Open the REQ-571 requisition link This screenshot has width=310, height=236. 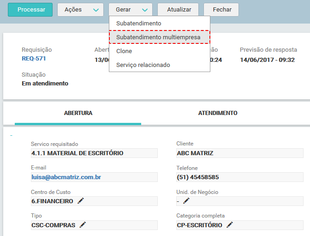pos(34,59)
